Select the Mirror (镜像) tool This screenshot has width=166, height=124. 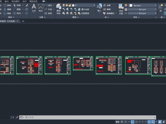pyautogui.click(x=7, y=9)
